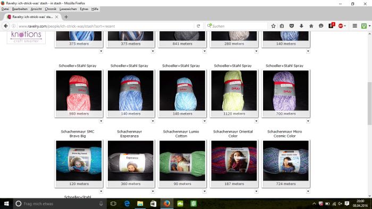
Task: Open dropdown under the Lumio Cotton yarn
Action: click(205, 191)
